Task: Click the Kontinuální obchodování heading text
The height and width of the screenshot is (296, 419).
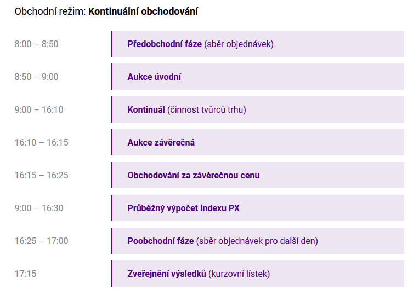Action: point(143,11)
